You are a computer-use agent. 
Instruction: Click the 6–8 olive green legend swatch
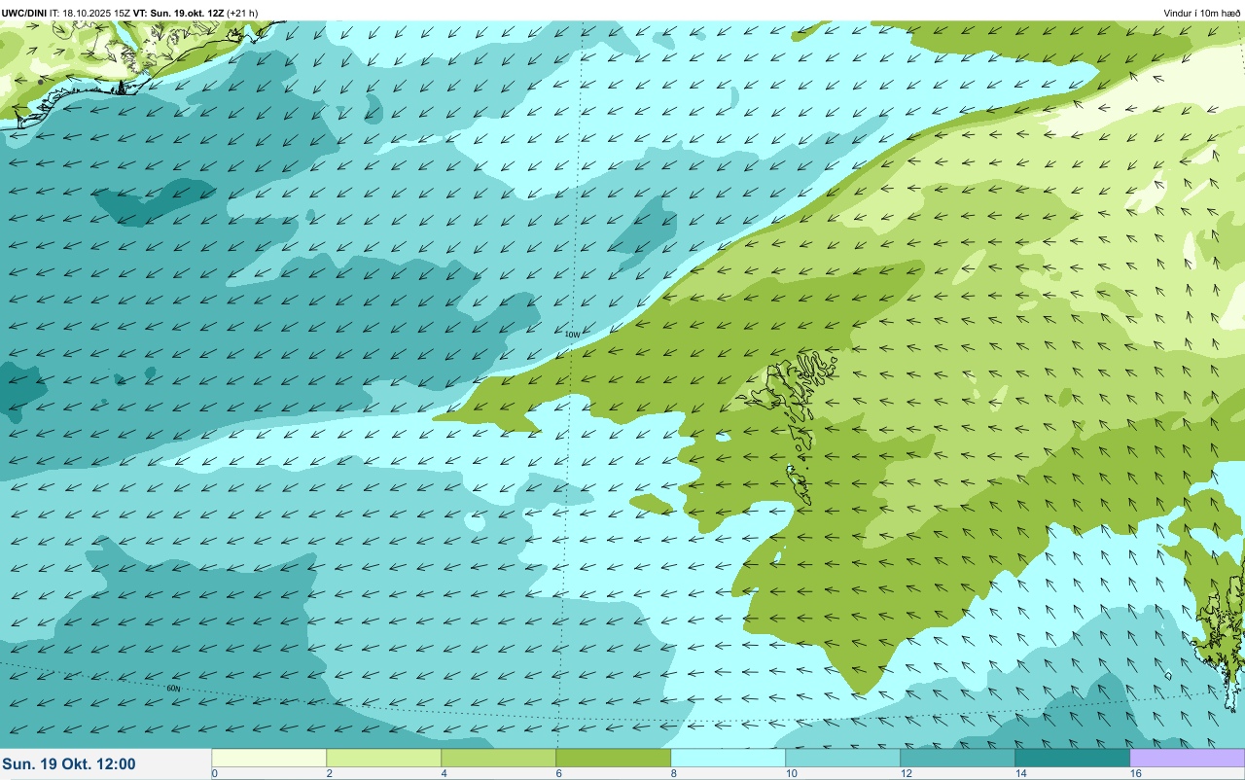(x=613, y=758)
